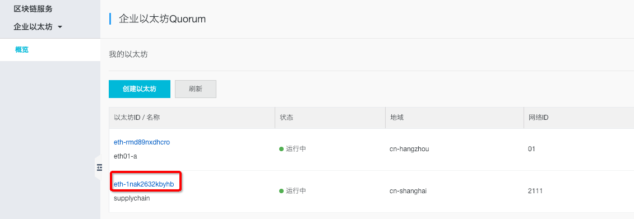Click the 地域 column header
Screen dimensions: 634x219
tap(397, 118)
